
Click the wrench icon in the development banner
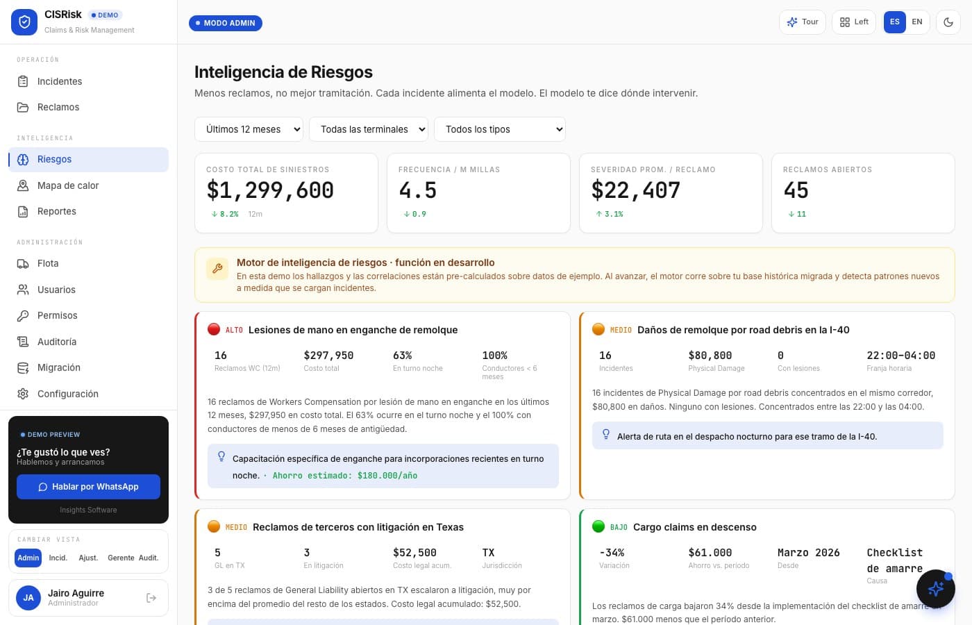pos(217,269)
